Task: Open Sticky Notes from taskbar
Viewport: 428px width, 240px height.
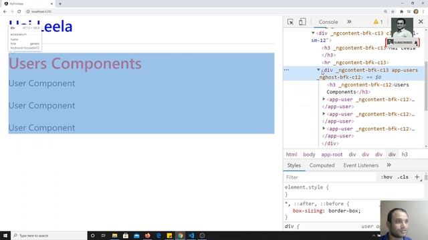Action: (x=169, y=235)
